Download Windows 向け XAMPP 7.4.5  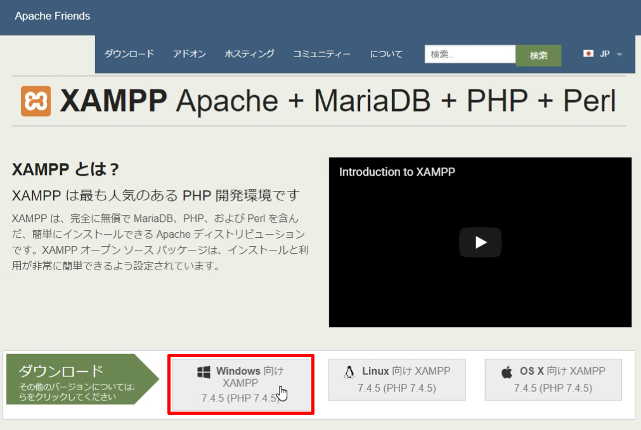tap(240, 384)
